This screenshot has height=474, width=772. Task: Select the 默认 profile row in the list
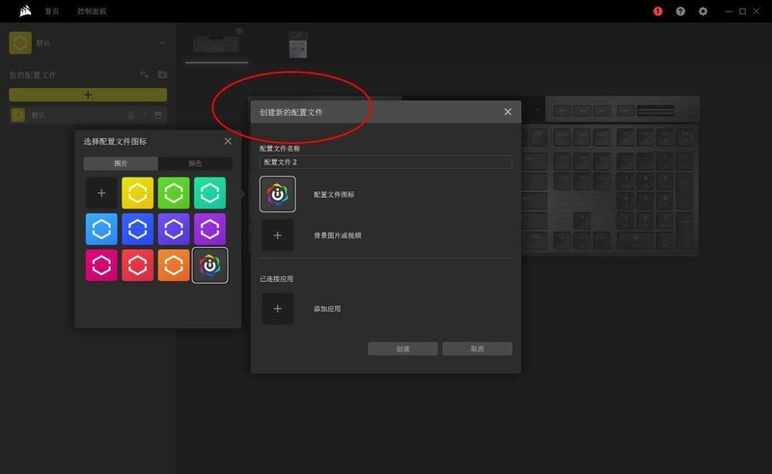88,115
